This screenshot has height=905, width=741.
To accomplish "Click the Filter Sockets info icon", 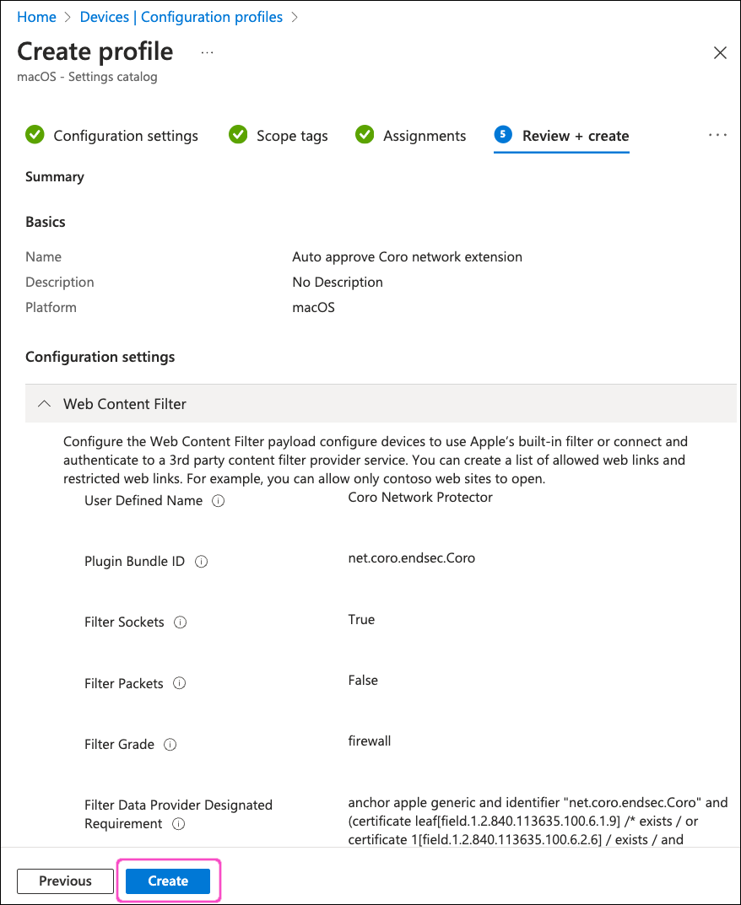I will [x=180, y=622].
